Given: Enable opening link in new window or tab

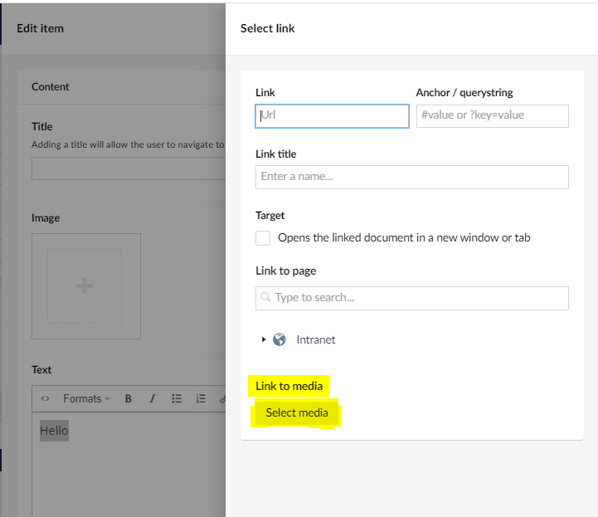Looking at the screenshot, I should (263, 238).
